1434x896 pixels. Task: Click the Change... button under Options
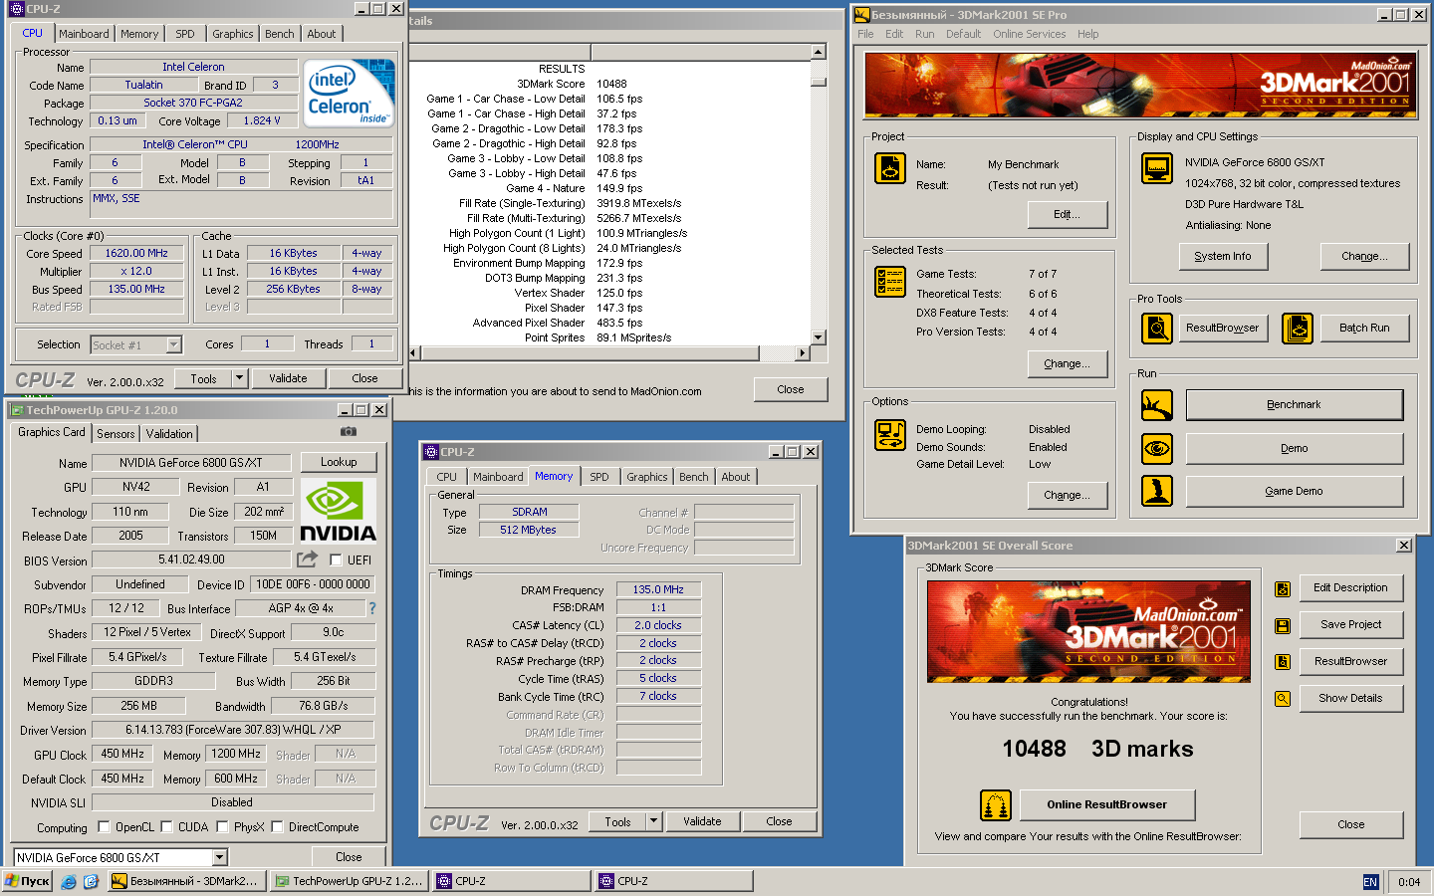pyautogui.click(x=1067, y=495)
